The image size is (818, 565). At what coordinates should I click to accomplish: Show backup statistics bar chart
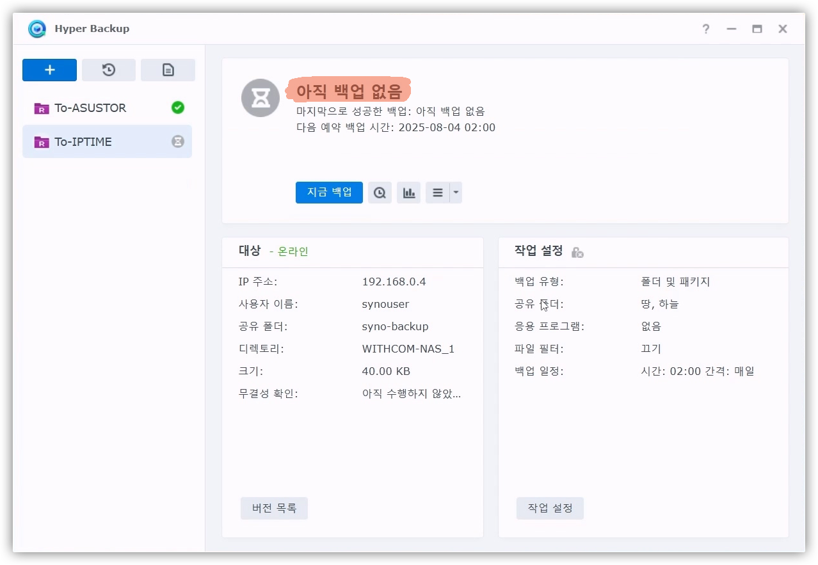click(408, 193)
